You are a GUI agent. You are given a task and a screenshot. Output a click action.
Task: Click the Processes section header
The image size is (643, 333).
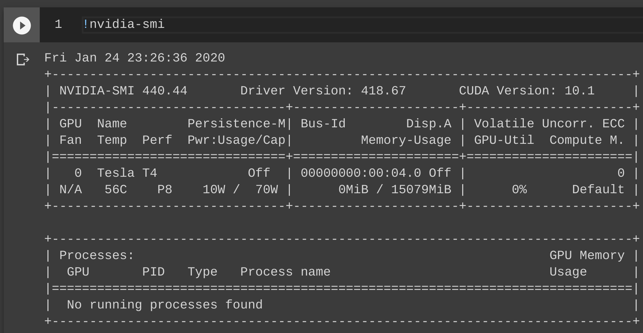click(x=95, y=255)
